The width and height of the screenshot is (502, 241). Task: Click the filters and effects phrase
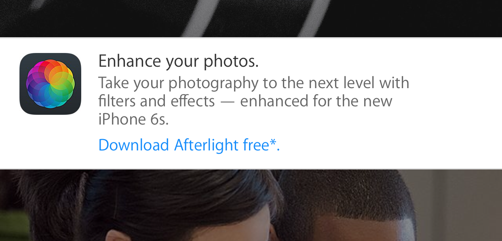156,101
